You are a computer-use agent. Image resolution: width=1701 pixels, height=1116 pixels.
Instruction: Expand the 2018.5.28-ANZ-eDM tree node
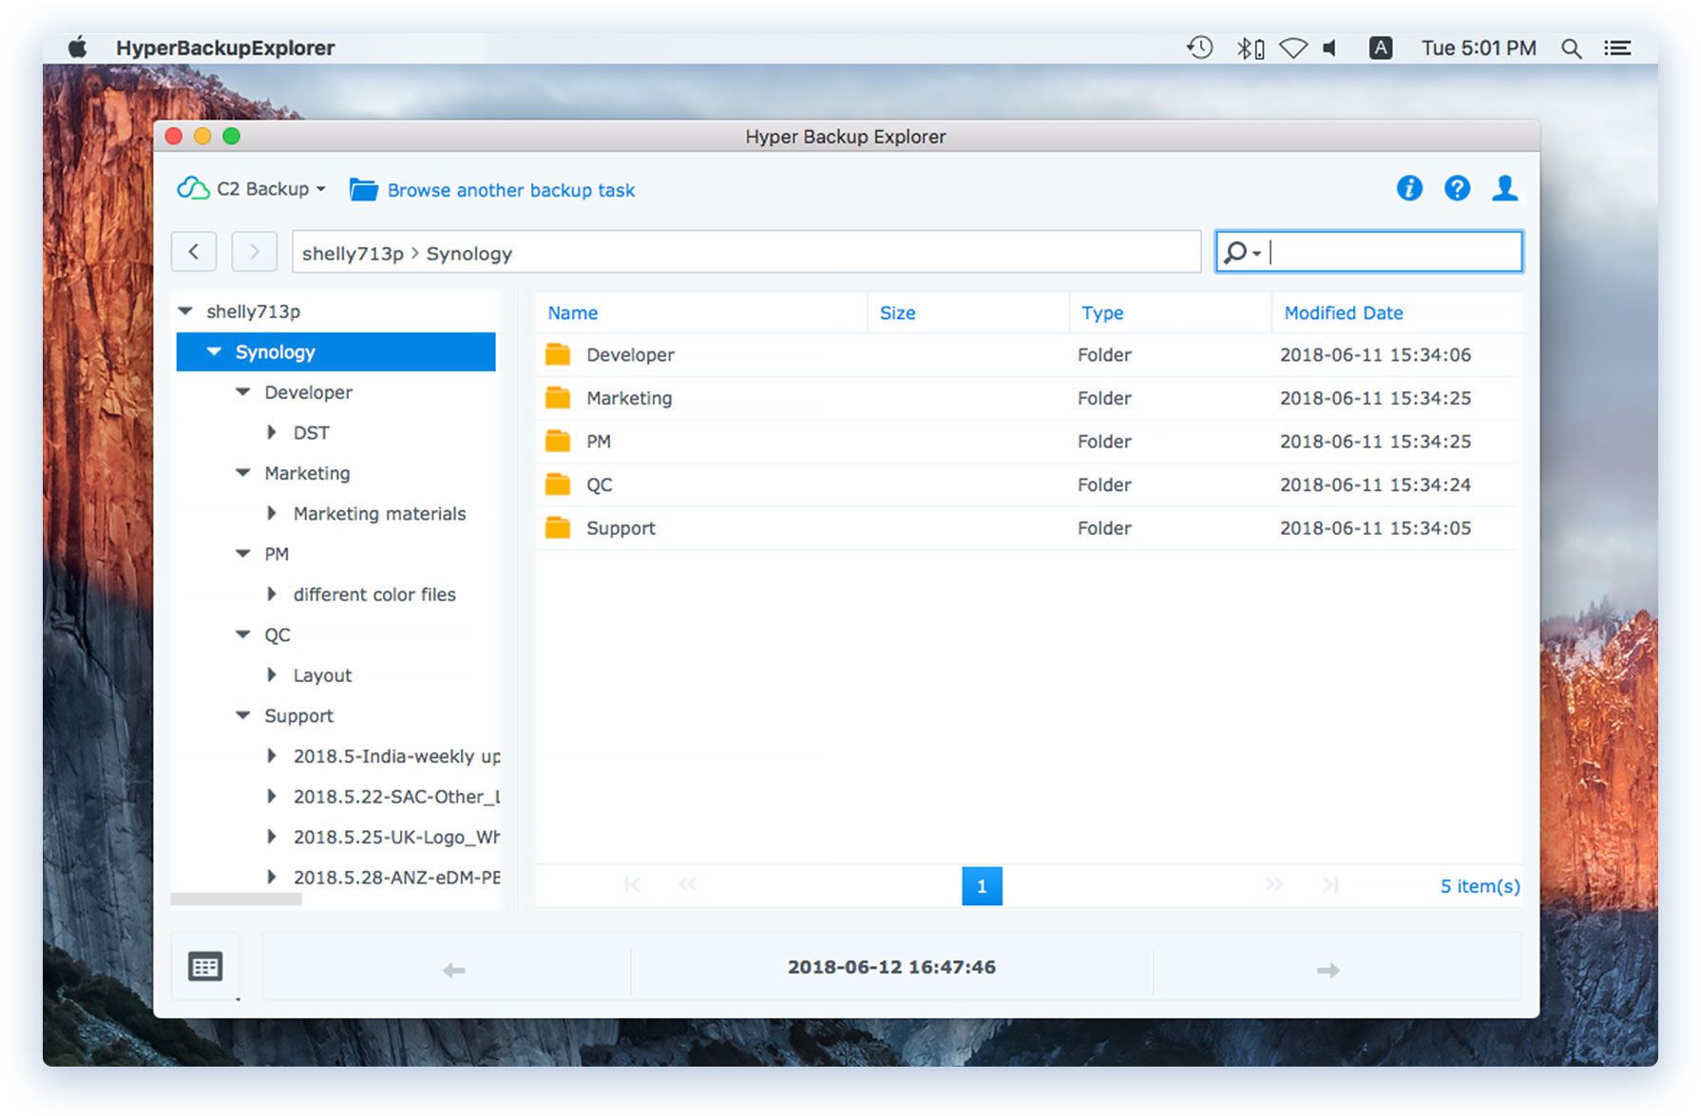click(x=272, y=877)
